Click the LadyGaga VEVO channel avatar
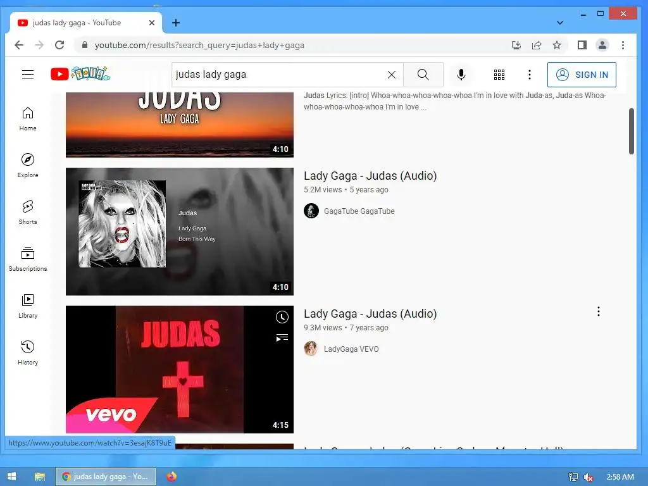The image size is (648, 486). (311, 349)
